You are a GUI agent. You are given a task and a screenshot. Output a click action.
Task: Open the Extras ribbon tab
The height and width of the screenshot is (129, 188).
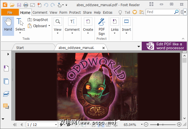point(107,12)
